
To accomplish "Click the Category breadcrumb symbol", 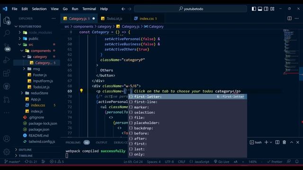I will pyautogui.click(x=154, y=26).
